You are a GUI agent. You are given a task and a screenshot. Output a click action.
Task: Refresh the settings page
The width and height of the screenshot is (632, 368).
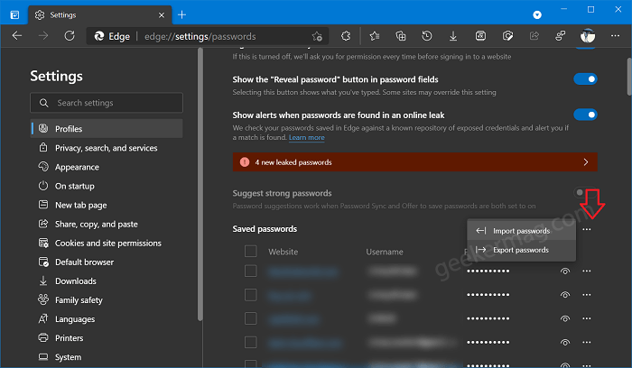(70, 36)
